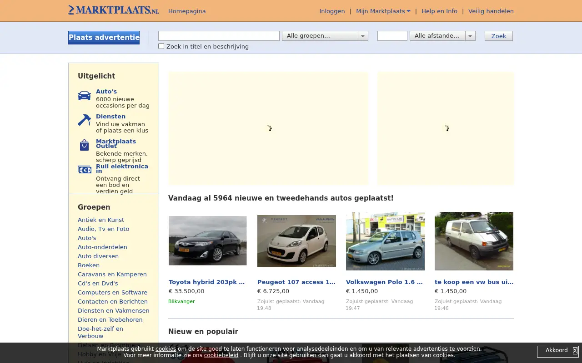The image size is (582, 363).
Task: Open te koop een vw bus listing
Action: coord(474,282)
